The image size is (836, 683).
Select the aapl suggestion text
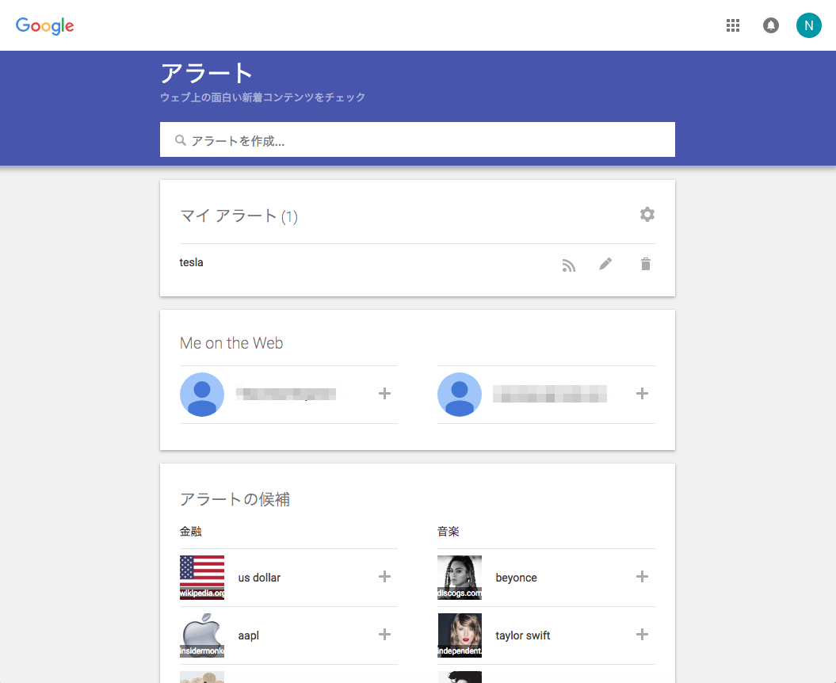[x=249, y=635]
